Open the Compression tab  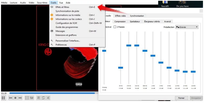(120, 22)
